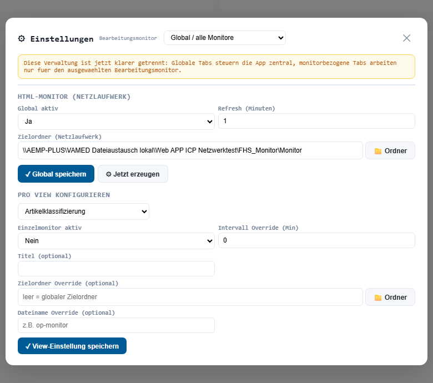433x383 pixels.
Task: Save global settings with 'Global speichern'
Action: (x=56, y=174)
